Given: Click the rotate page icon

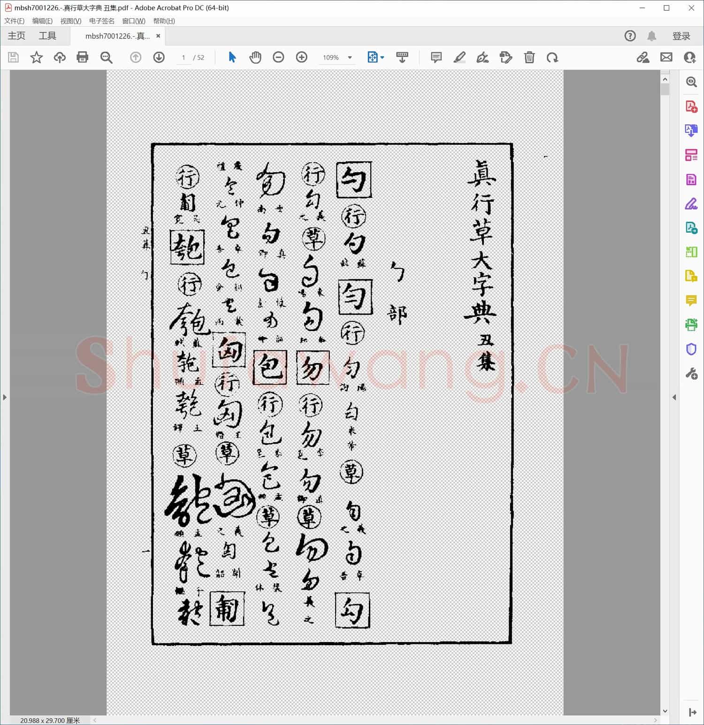Looking at the screenshot, I should (553, 57).
